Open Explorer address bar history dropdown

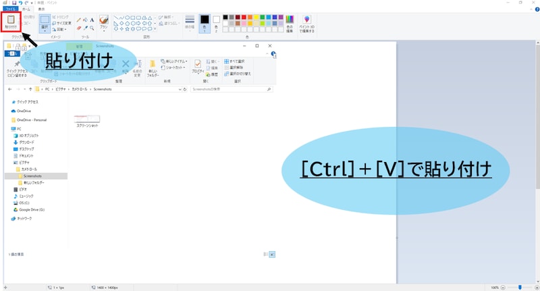click(x=180, y=89)
